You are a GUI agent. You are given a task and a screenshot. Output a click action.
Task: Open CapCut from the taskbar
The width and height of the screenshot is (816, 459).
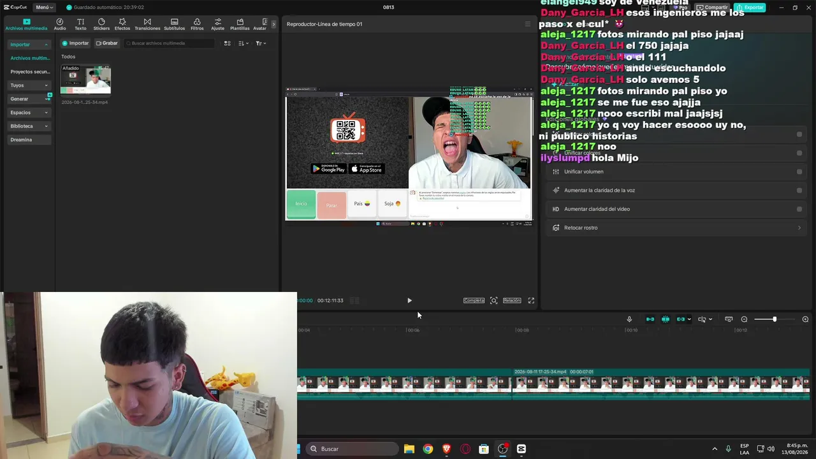521,449
